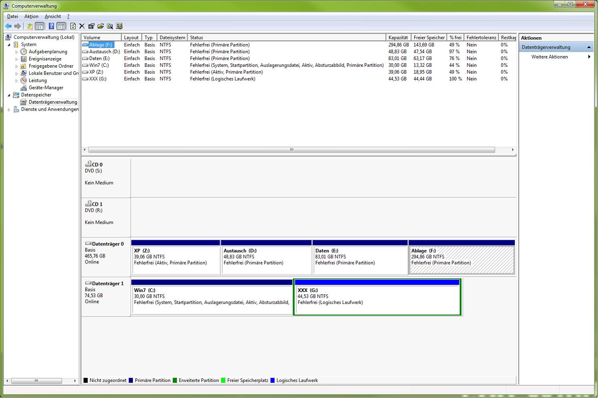Expand the Freigegebene Ordner node arrow
Image resolution: width=598 pixels, height=398 pixels.
click(x=16, y=66)
